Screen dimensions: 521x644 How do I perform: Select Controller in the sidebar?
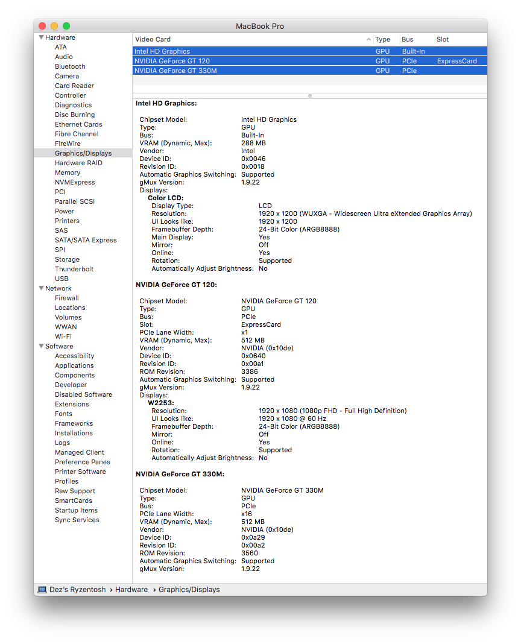[71, 95]
